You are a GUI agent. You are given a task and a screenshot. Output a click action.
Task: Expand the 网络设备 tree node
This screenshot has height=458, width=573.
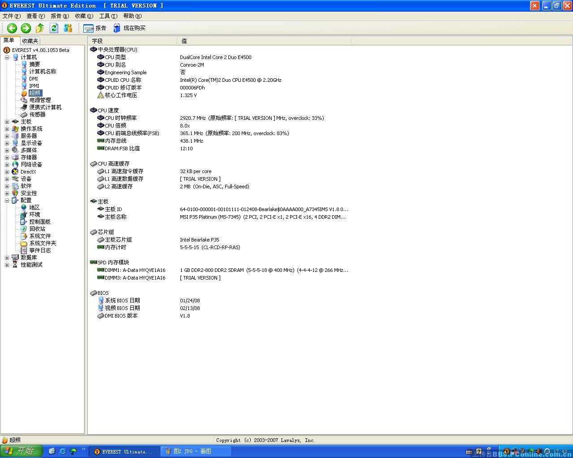click(7, 165)
